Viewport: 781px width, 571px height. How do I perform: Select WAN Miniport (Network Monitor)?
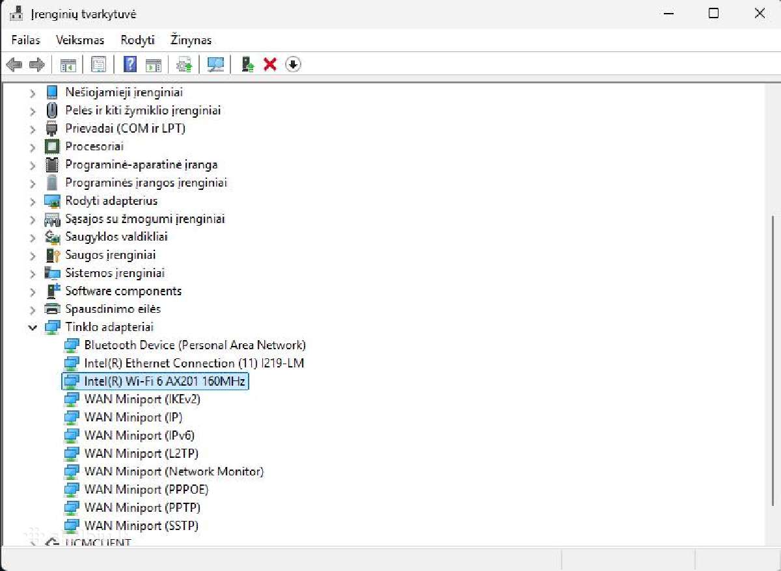coord(174,471)
